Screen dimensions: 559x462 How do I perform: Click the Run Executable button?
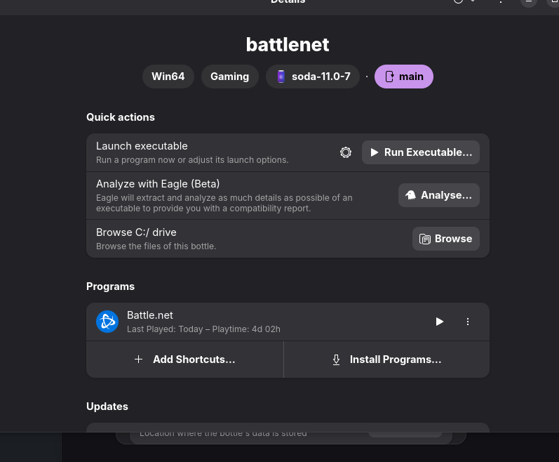pyautogui.click(x=421, y=152)
